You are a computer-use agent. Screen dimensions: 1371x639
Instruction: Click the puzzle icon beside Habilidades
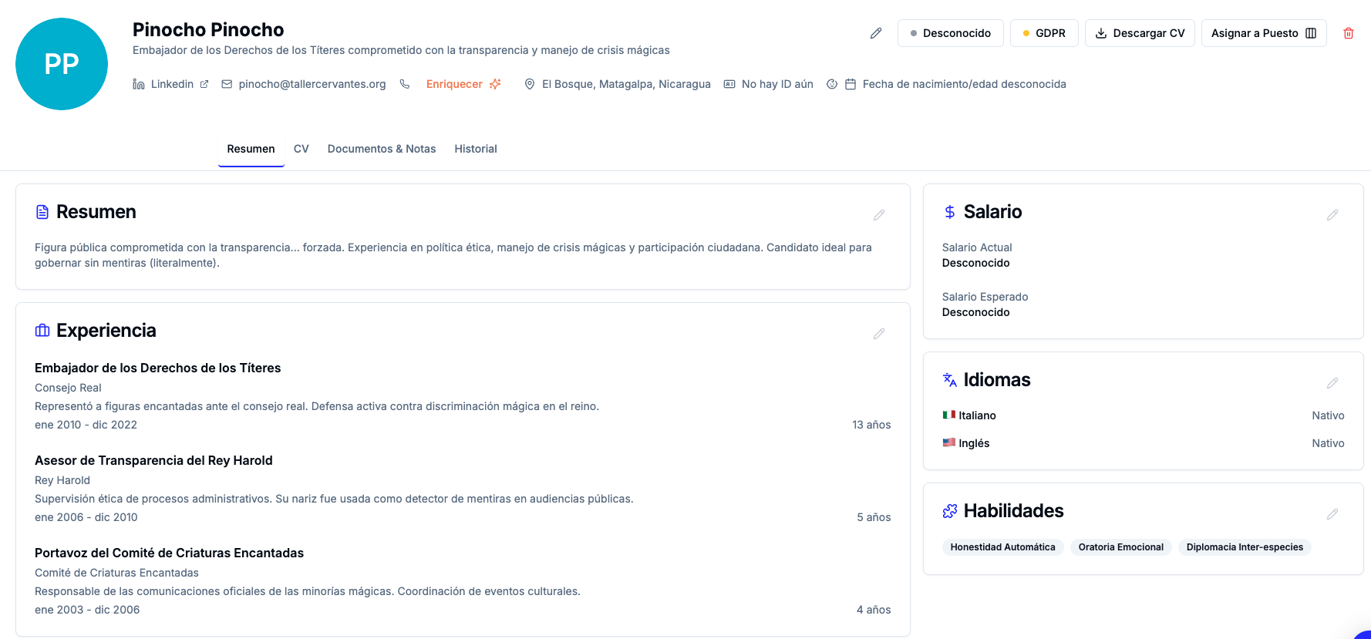(x=950, y=510)
